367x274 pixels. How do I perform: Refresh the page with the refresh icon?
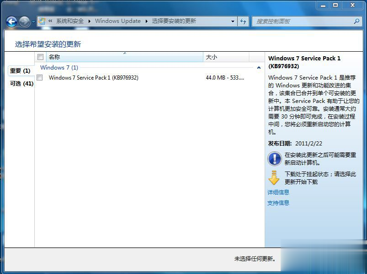(x=243, y=21)
